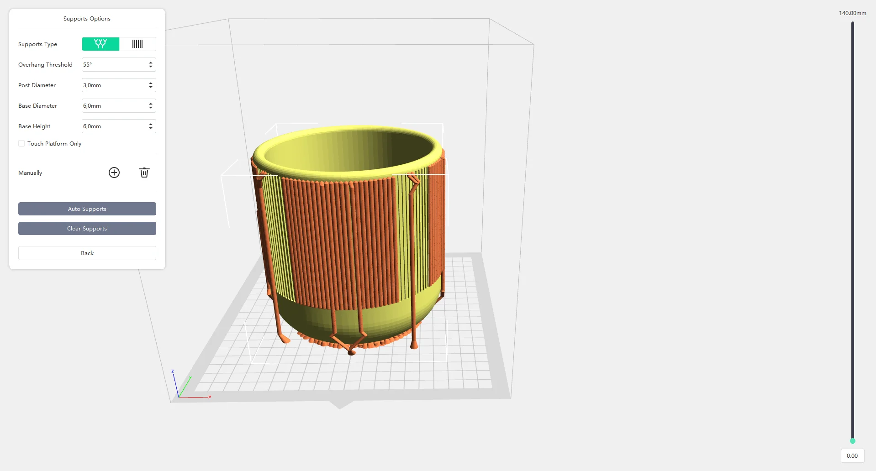Viewport: 876px width, 471px height.
Task: Enable Touch Platform Only checkbox
Action: 21,143
